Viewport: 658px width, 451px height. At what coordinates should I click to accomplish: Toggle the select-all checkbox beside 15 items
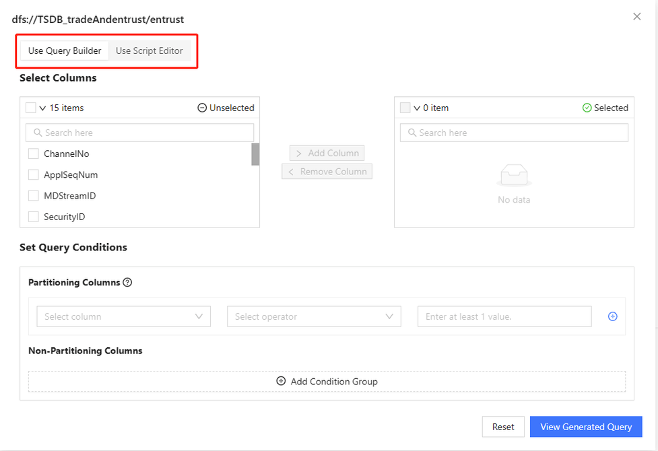30,108
